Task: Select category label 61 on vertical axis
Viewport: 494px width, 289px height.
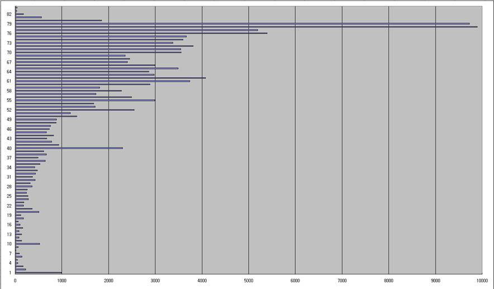Action: tap(9, 81)
